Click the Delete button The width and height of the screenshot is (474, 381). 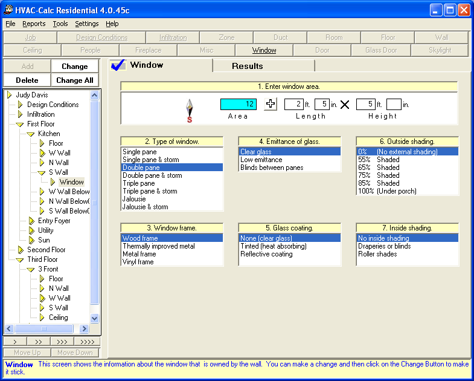[x=27, y=80]
